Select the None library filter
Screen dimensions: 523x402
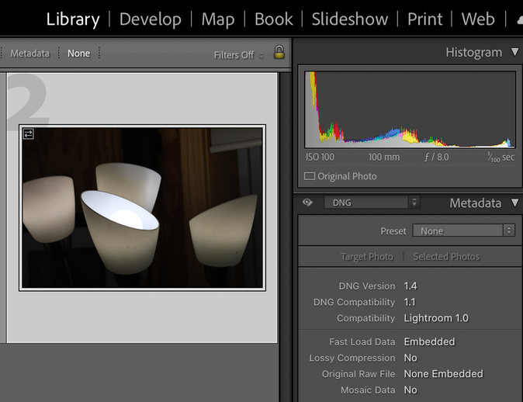[x=78, y=54]
